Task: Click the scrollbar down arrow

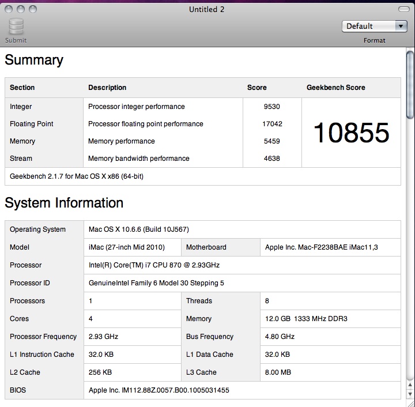Action: click(410, 394)
